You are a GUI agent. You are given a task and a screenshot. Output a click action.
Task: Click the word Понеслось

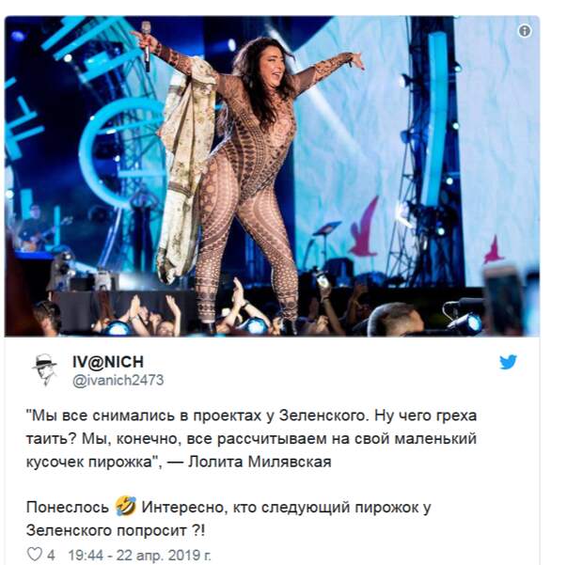point(68,507)
